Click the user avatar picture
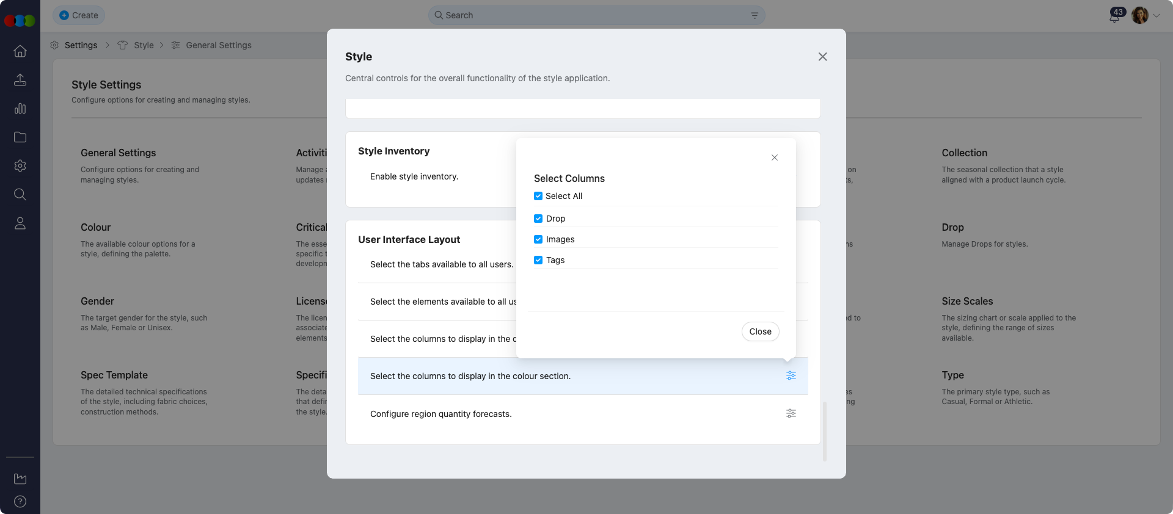This screenshot has width=1173, height=514. 1139,15
